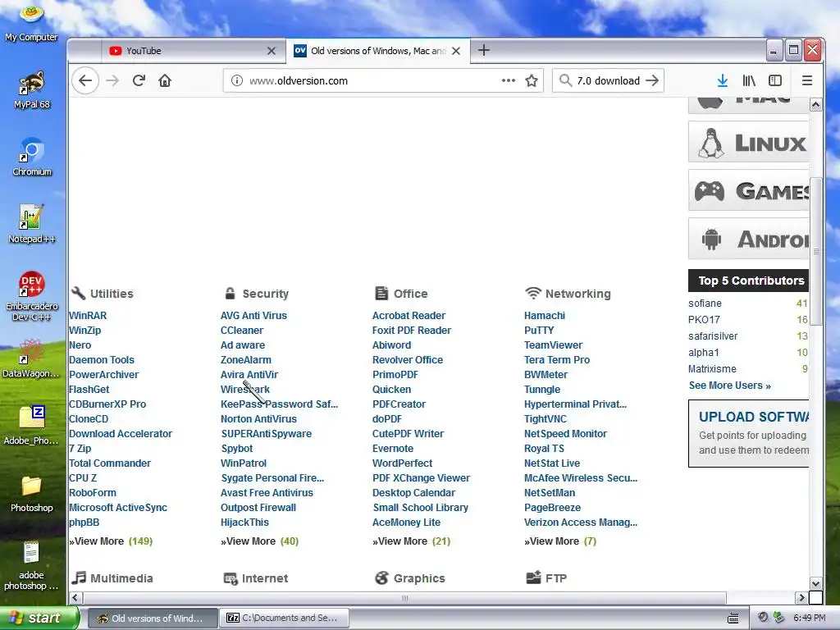Viewport: 840px width, 630px height.
Task: Open the downloads panel arrow icon
Action: pos(722,80)
